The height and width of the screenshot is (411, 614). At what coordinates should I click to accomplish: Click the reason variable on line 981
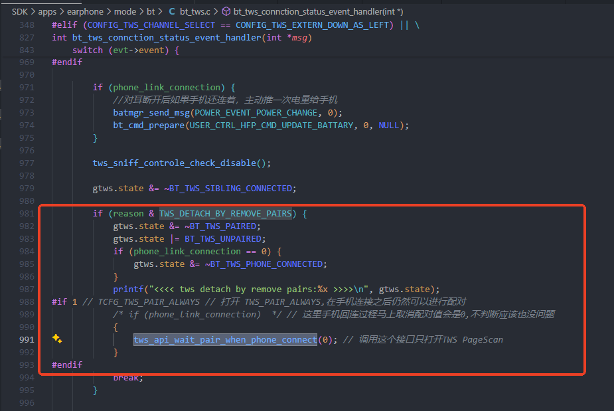[128, 214]
